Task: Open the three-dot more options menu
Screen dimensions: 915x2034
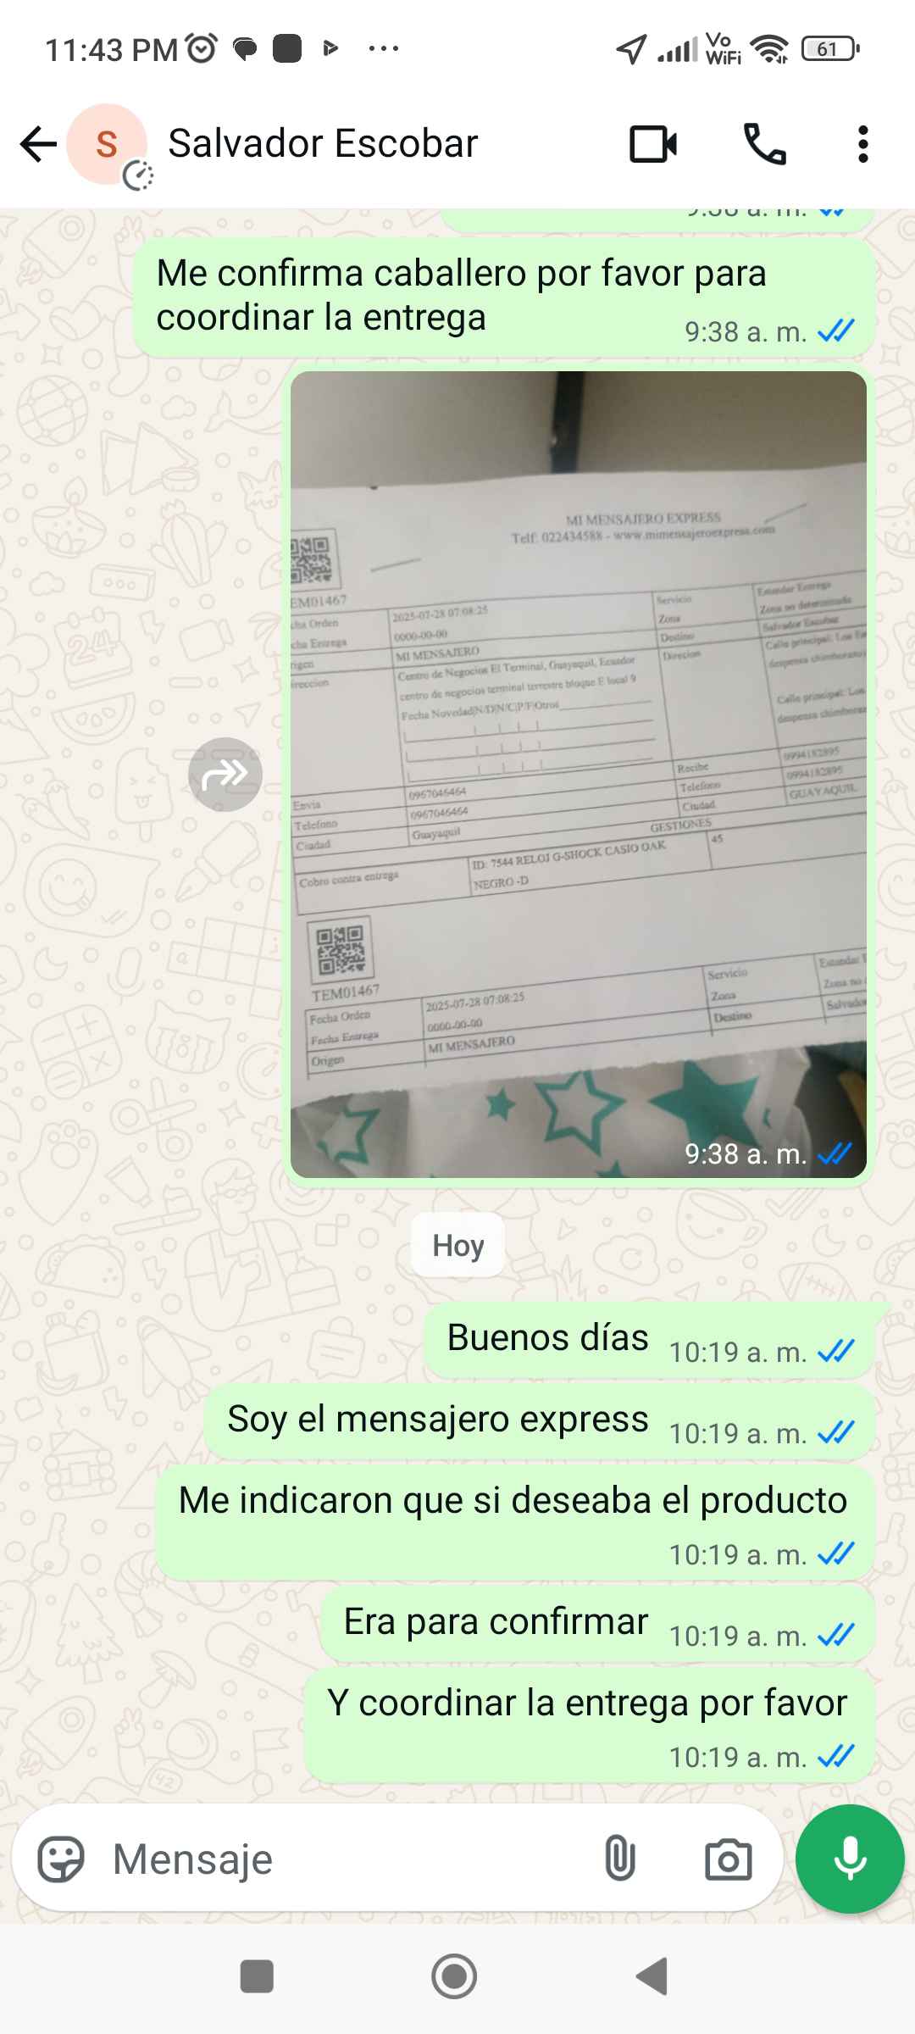Action: (862, 144)
